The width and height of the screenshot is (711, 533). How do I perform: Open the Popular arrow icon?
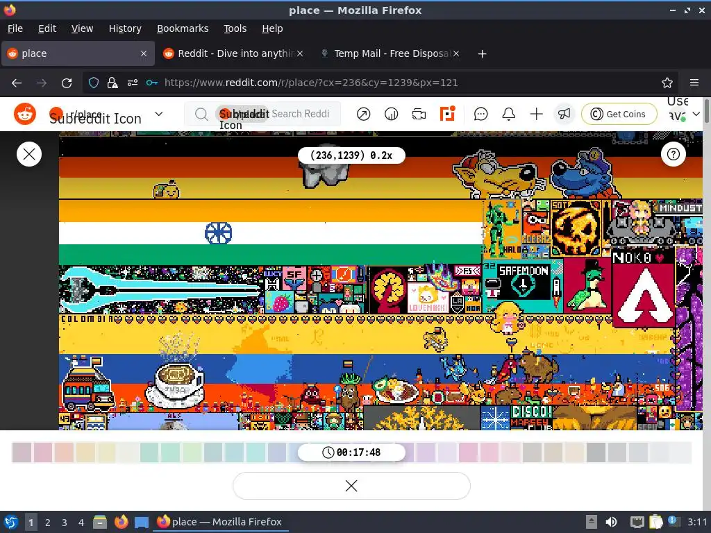(x=363, y=115)
